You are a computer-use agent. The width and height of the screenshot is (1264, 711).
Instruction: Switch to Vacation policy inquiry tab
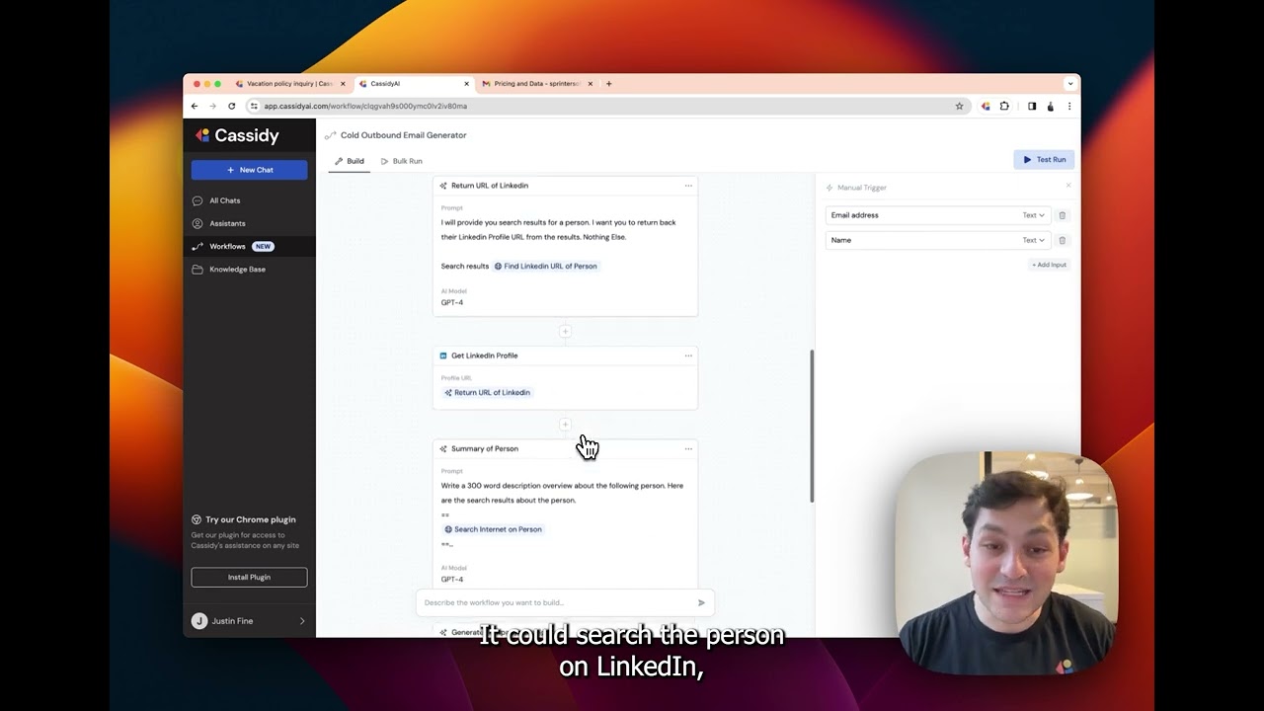pyautogui.click(x=290, y=84)
